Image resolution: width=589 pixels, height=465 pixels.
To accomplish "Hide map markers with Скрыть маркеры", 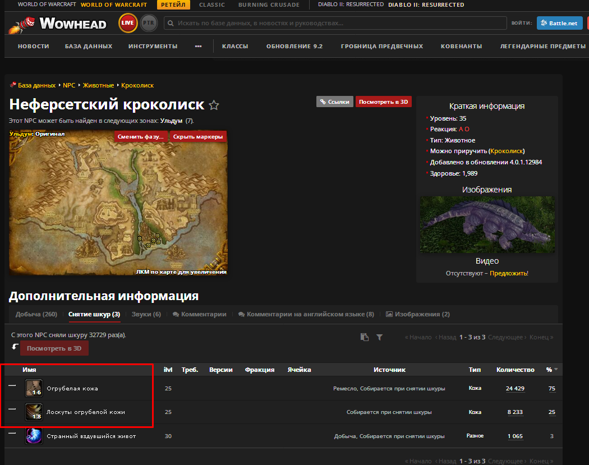I will [x=198, y=137].
